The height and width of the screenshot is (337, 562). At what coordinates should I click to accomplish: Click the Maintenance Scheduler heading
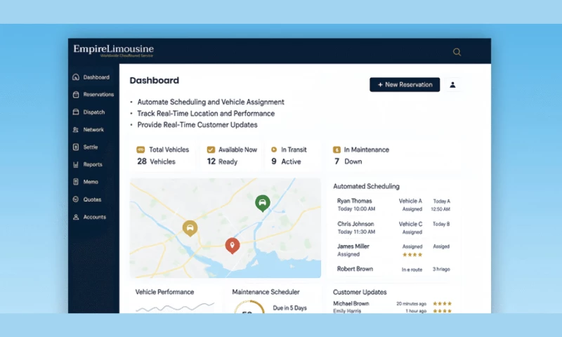[x=266, y=292]
